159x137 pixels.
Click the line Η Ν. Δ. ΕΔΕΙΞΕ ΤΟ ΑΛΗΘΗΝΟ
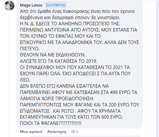tap(70, 24)
